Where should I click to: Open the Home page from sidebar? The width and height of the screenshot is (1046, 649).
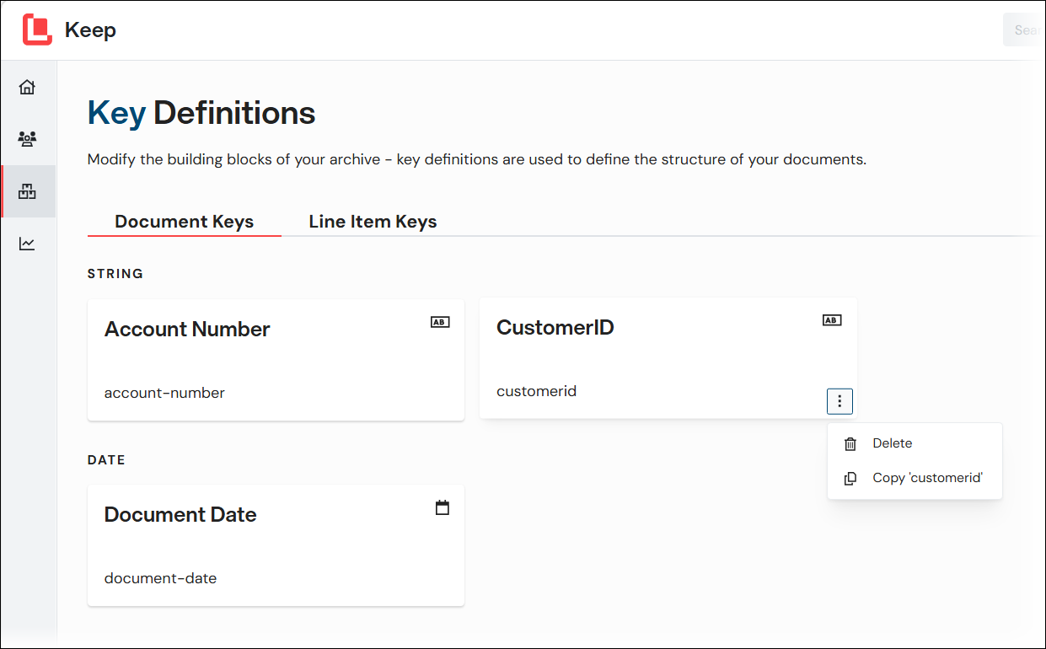click(28, 87)
